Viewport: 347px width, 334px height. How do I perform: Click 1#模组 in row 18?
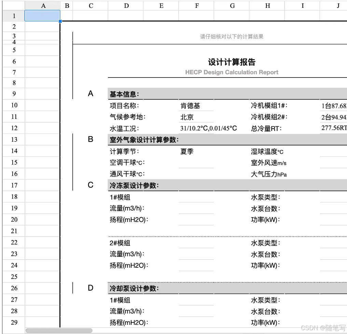point(120,197)
